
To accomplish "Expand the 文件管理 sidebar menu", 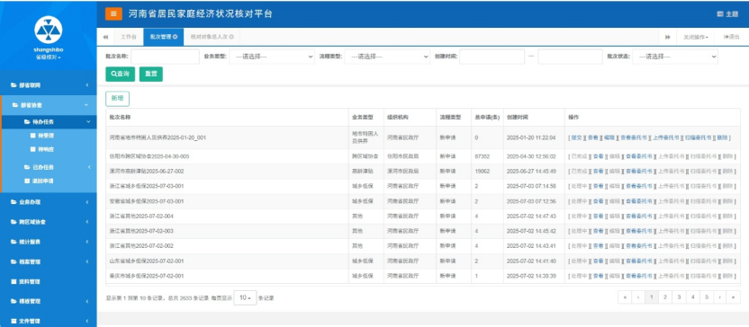I will pyautogui.click(x=49, y=322).
